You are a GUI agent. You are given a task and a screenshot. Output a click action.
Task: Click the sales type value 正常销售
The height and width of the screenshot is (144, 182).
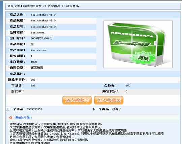[x=37, y=68]
